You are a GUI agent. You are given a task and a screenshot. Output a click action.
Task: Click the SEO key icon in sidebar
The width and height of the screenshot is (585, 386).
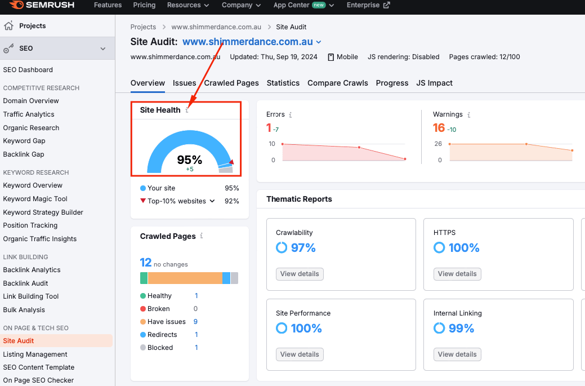(x=8, y=48)
